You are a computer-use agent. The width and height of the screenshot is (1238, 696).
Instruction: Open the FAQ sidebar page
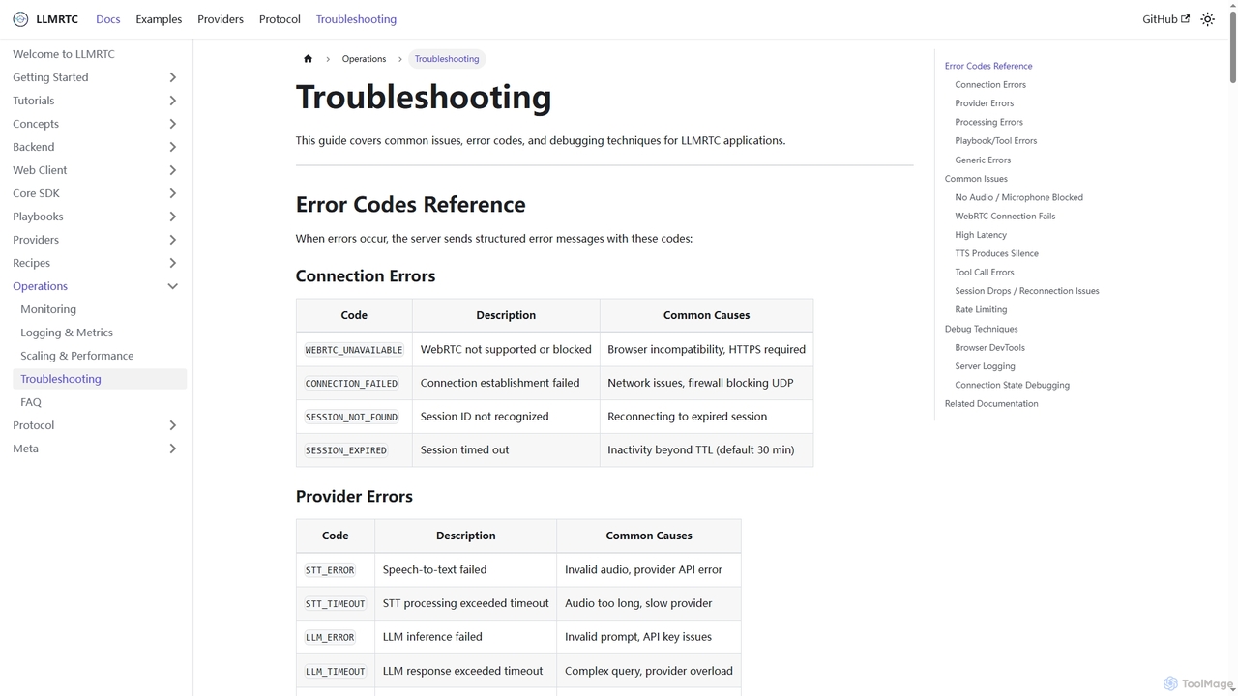pyautogui.click(x=31, y=402)
